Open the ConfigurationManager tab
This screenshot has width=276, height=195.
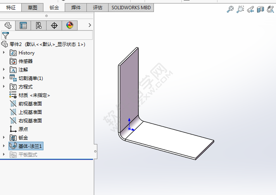click(x=38, y=25)
